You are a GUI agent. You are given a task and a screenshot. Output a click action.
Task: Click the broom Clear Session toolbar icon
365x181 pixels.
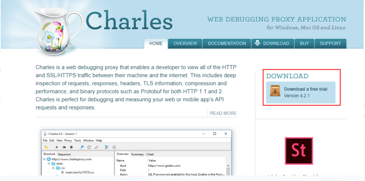[46, 147]
